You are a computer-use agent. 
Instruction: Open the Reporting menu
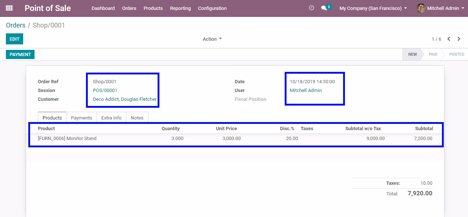(x=180, y=8)
